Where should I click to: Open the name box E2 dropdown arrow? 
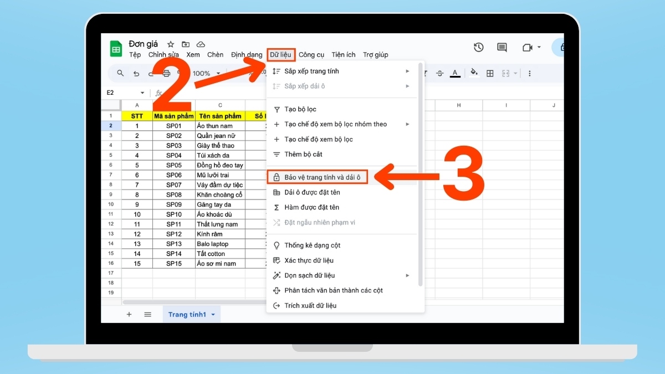click(x=142, y=93)
